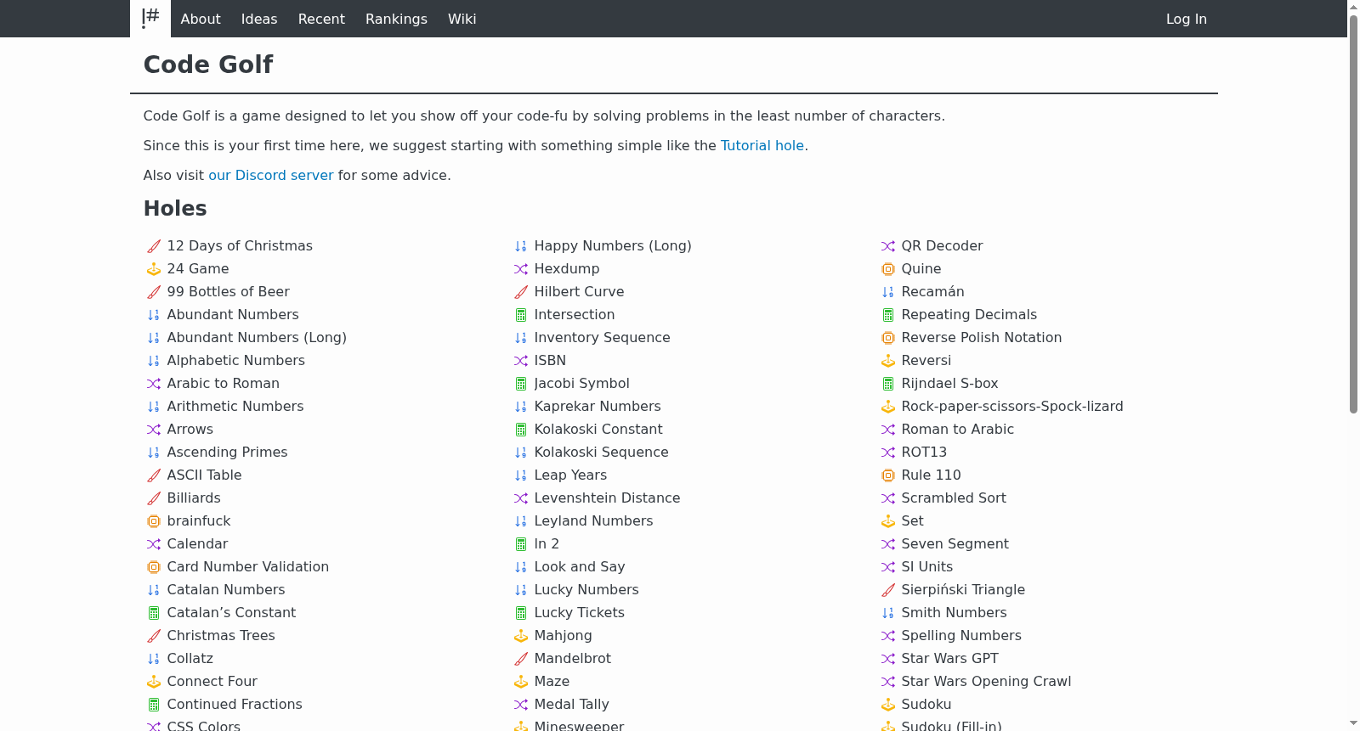1360x731 pixels.
Task: Click the brush icon beside 12 Days of Christmas
Action: coord(154,246)
